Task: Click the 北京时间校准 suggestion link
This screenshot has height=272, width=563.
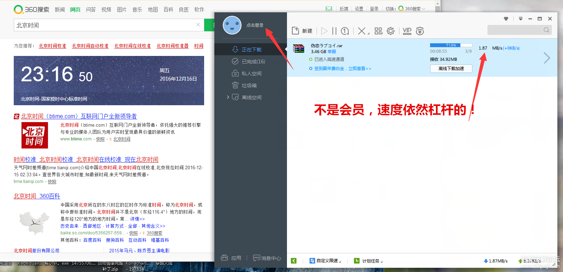Action: [x=53, y=46]
